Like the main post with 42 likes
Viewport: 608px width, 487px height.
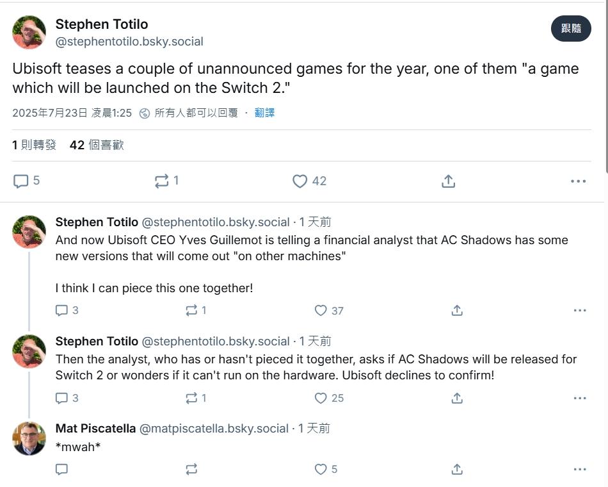tap(300, 181)
